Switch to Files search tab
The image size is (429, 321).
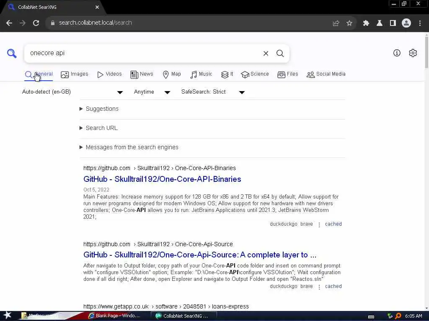click(x=288, y=74)
